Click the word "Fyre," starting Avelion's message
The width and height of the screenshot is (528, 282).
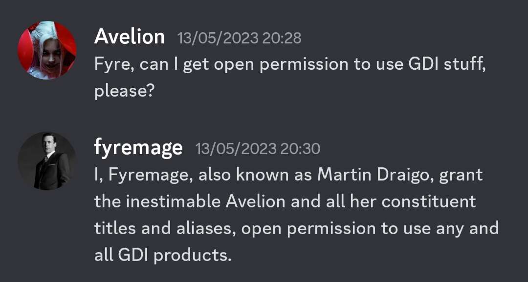tap(115, 65)
